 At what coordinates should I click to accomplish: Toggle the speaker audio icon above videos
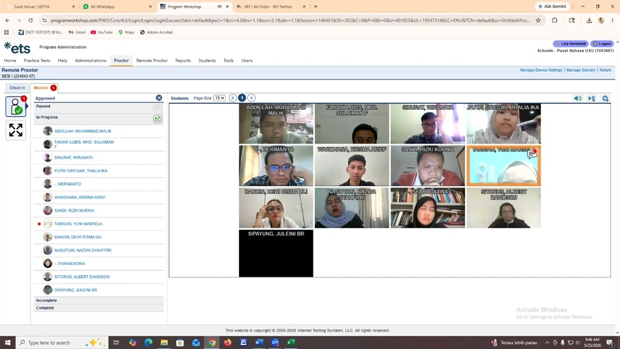[x=577, y=99]
